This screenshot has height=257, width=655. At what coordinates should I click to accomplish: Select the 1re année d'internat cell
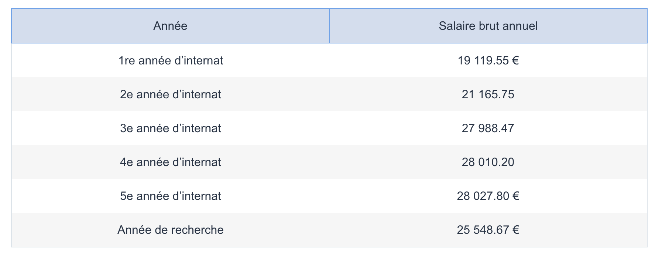(x=170, y=60)
